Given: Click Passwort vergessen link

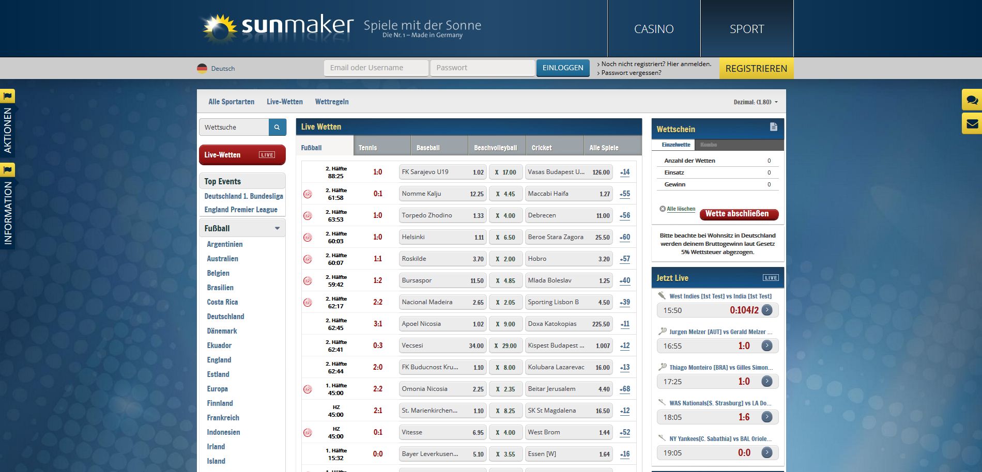Looking at the screenshot, I should [631, 73].
